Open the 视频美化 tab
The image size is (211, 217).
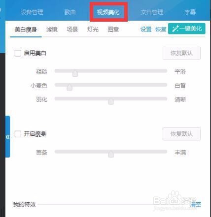[x=108, y=12]
